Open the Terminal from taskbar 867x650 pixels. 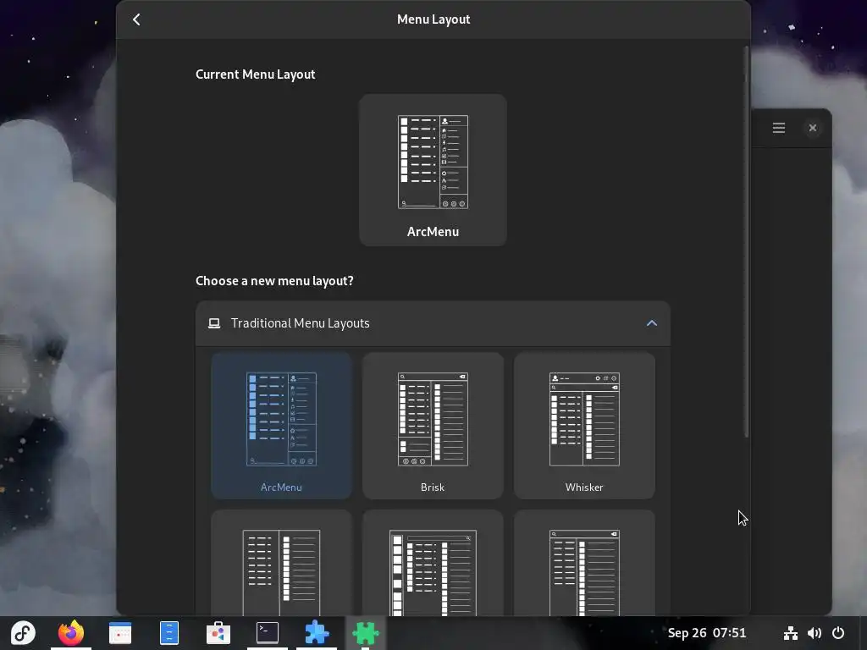coord(267,633)
